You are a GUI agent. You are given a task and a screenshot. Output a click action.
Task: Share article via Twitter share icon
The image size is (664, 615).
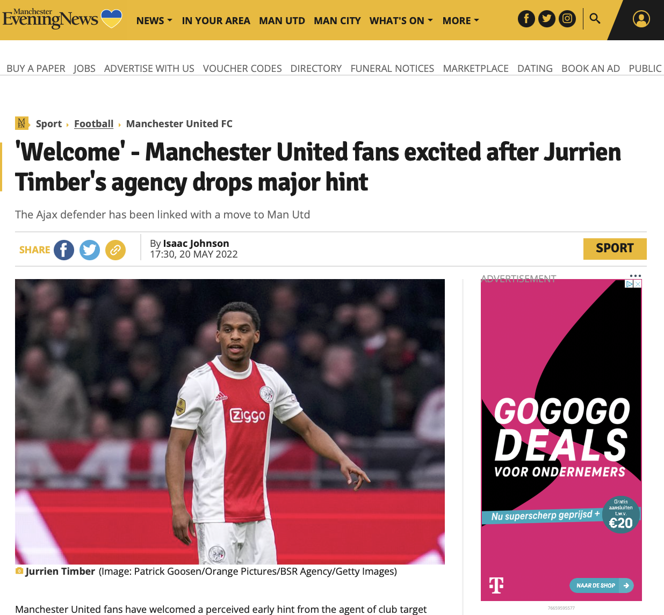click(x=90, y=250)
